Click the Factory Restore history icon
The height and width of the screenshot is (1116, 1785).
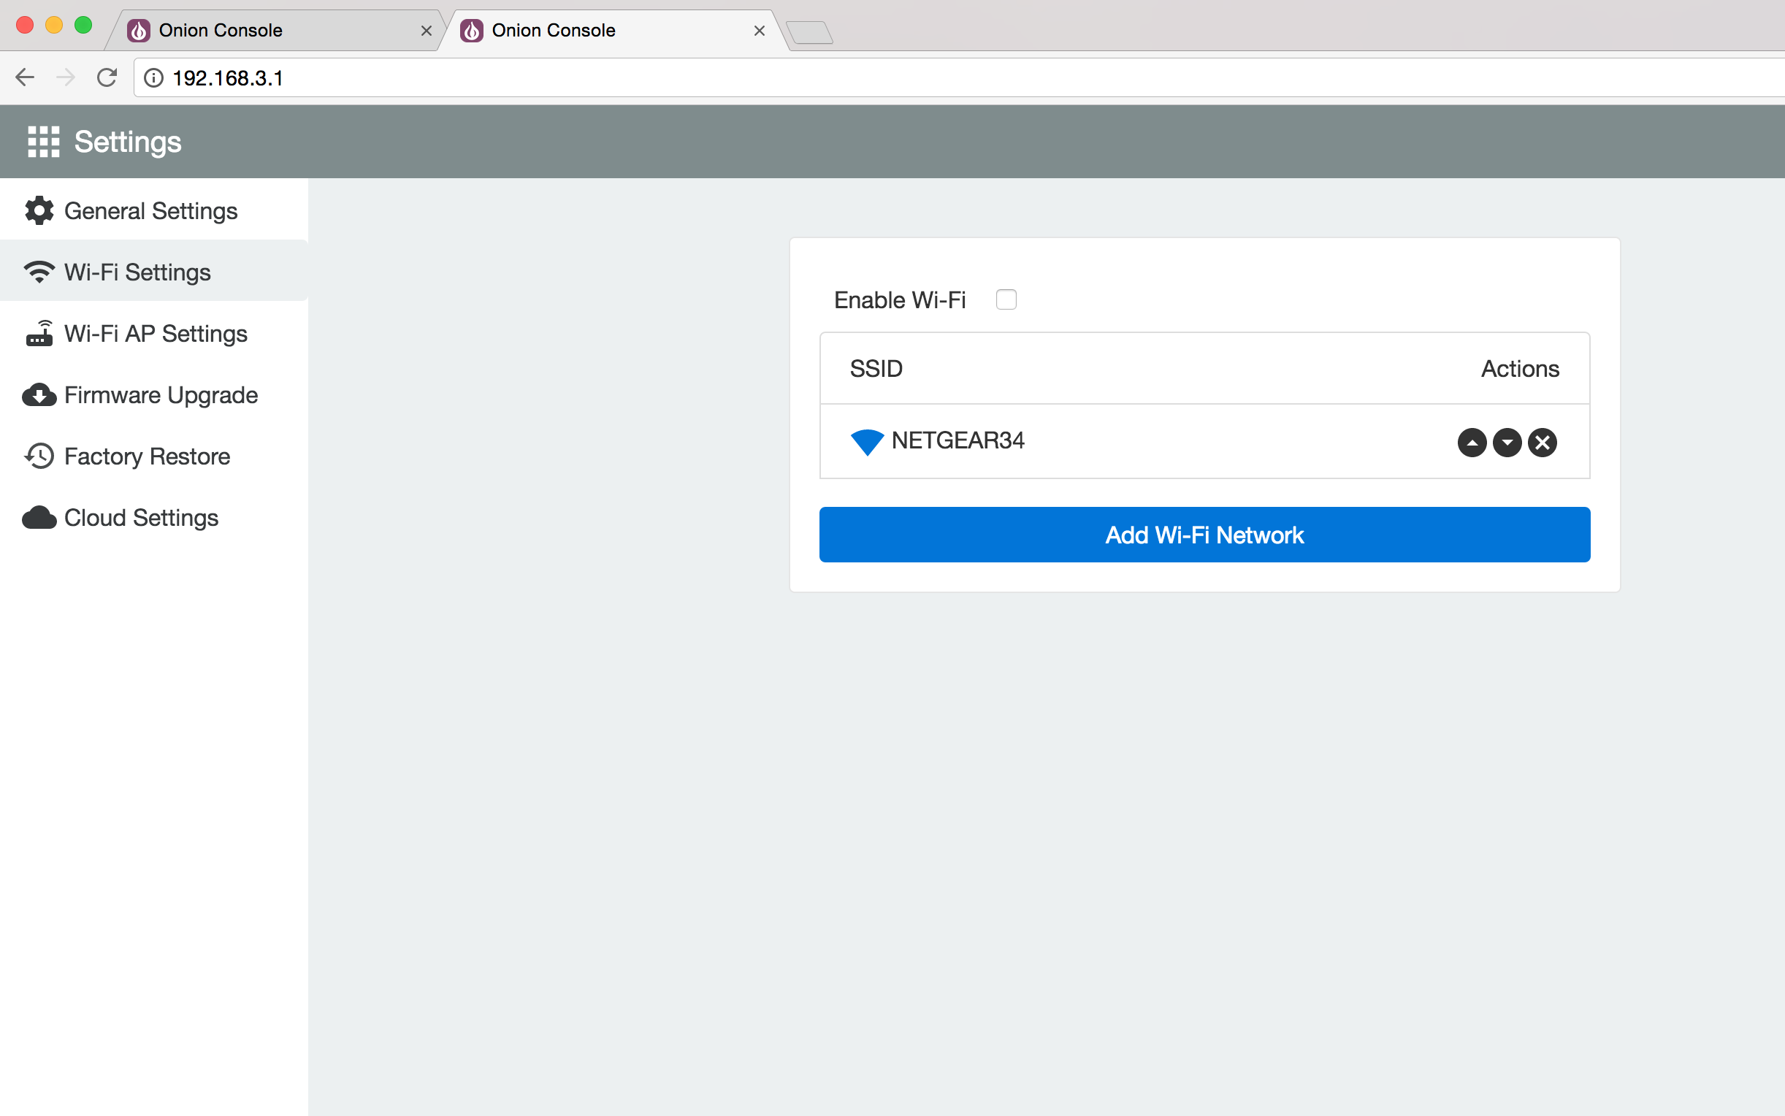[39, 456]
